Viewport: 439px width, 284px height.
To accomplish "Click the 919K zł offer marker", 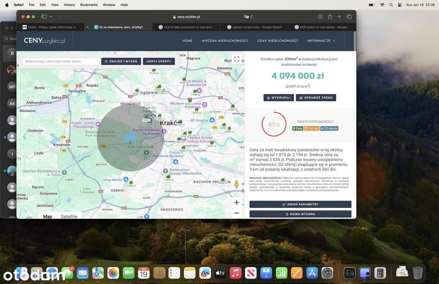I will [154, 71].
